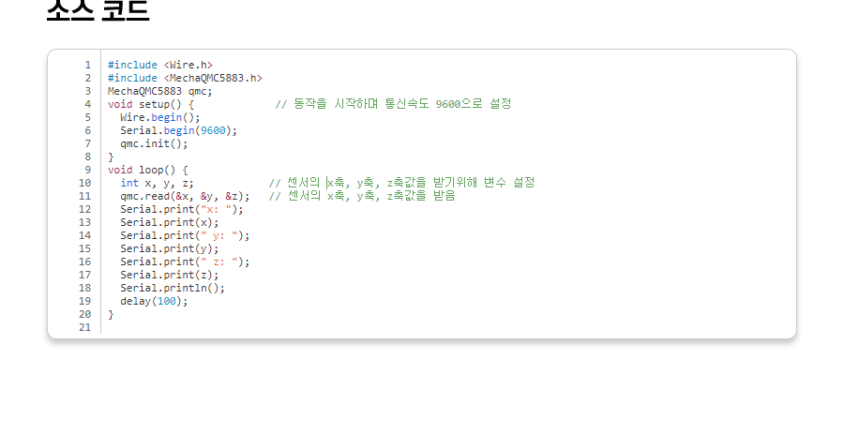Click the 'MechaQMC5883 qmc;' declaration

pyautogui.click(x=159, y=91)
